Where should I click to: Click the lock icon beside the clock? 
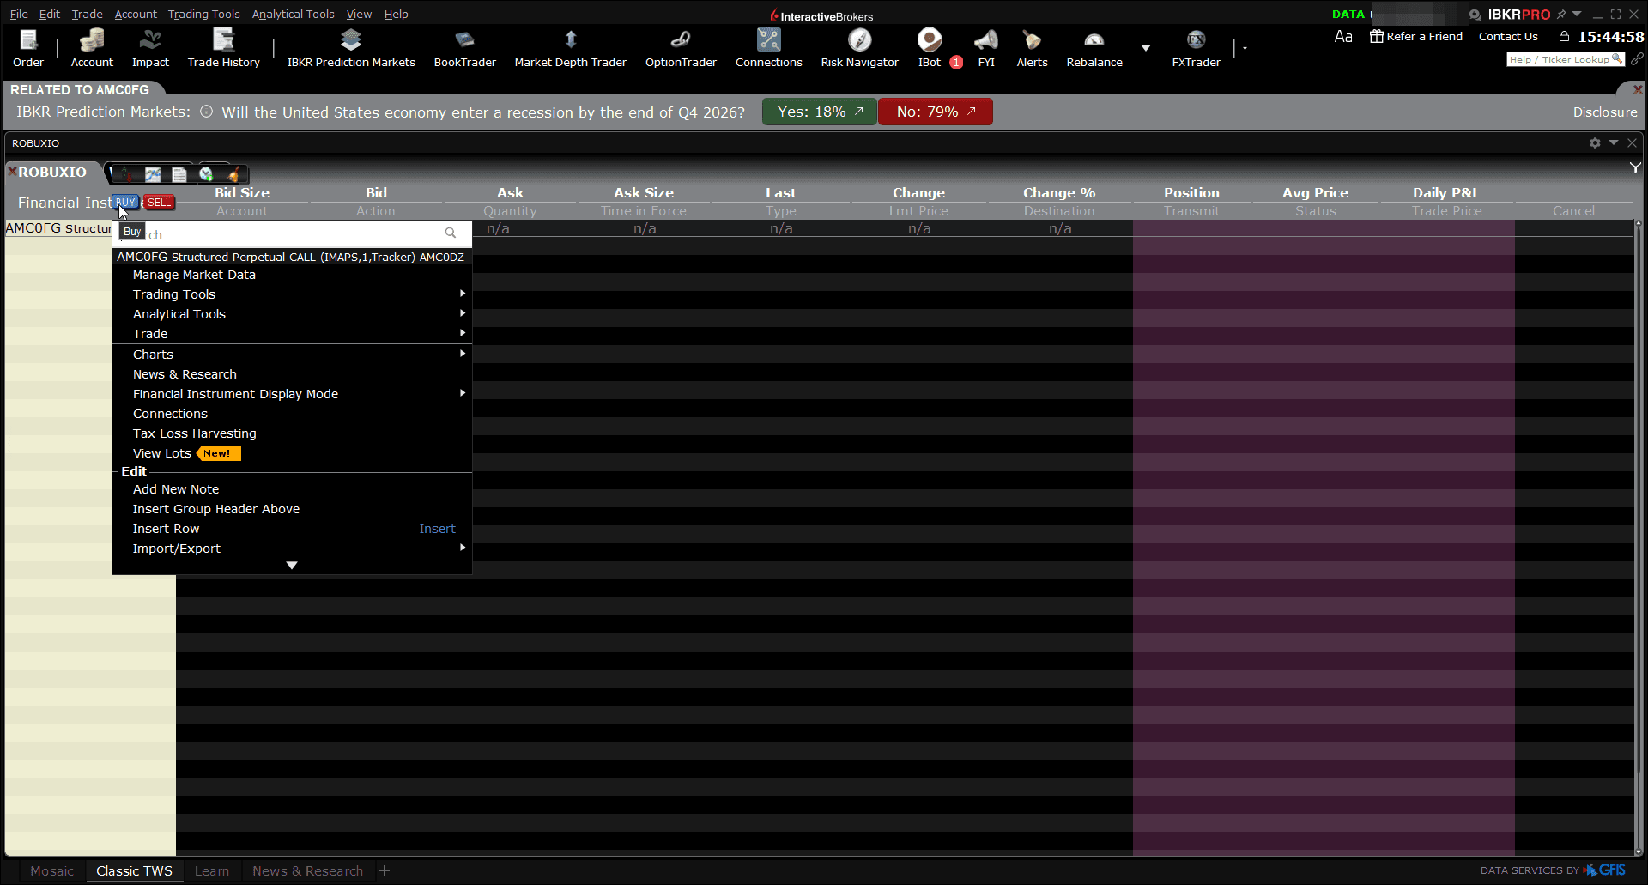tap(1564, 36)
